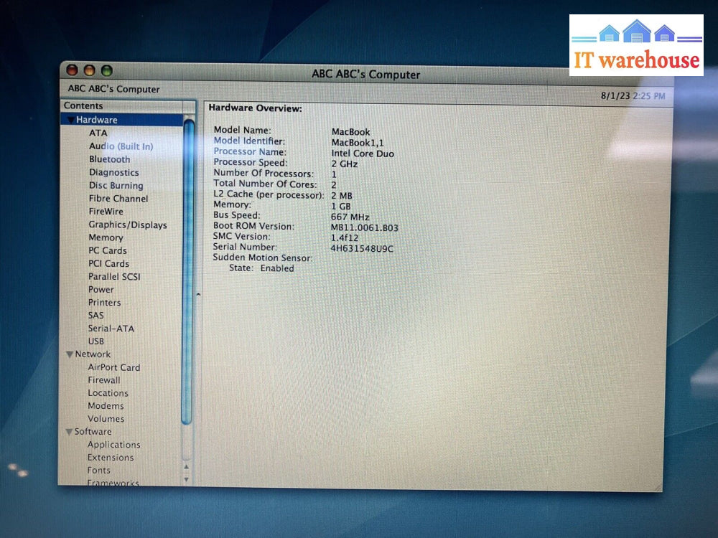Select ATA in the Contents list
The image size is (718, 538).
(98, 133)
